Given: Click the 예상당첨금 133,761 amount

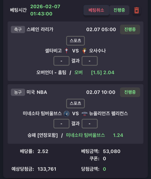Looking at the screenshot, I should tap(47, 169).
